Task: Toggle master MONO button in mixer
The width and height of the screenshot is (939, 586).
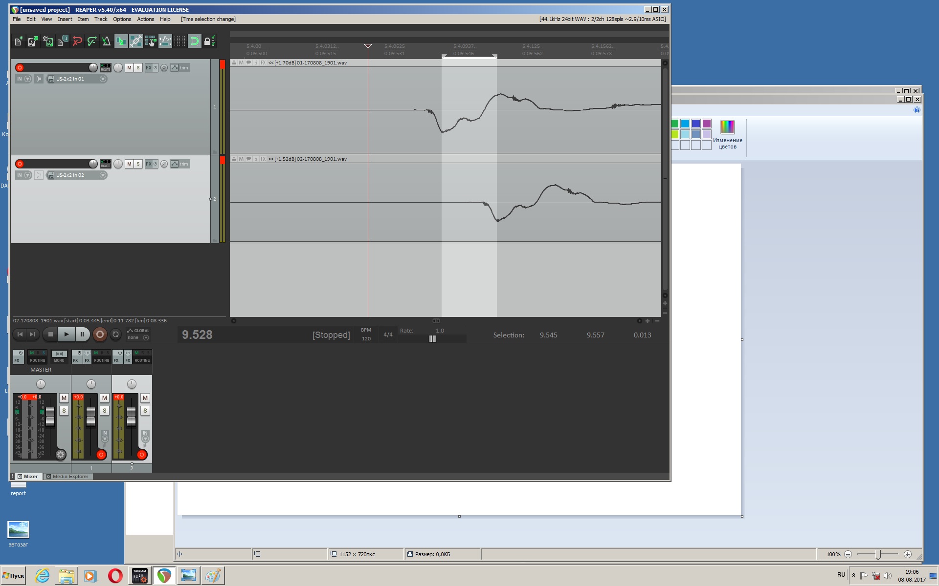Action: coord(59,356)
